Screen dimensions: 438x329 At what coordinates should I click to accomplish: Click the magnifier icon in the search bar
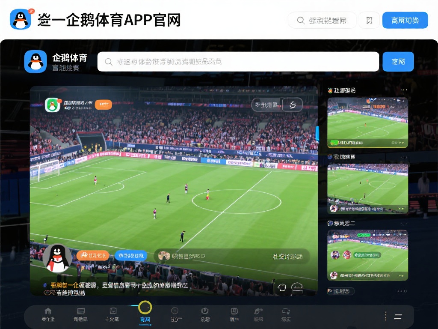click(x=108, y=62)
